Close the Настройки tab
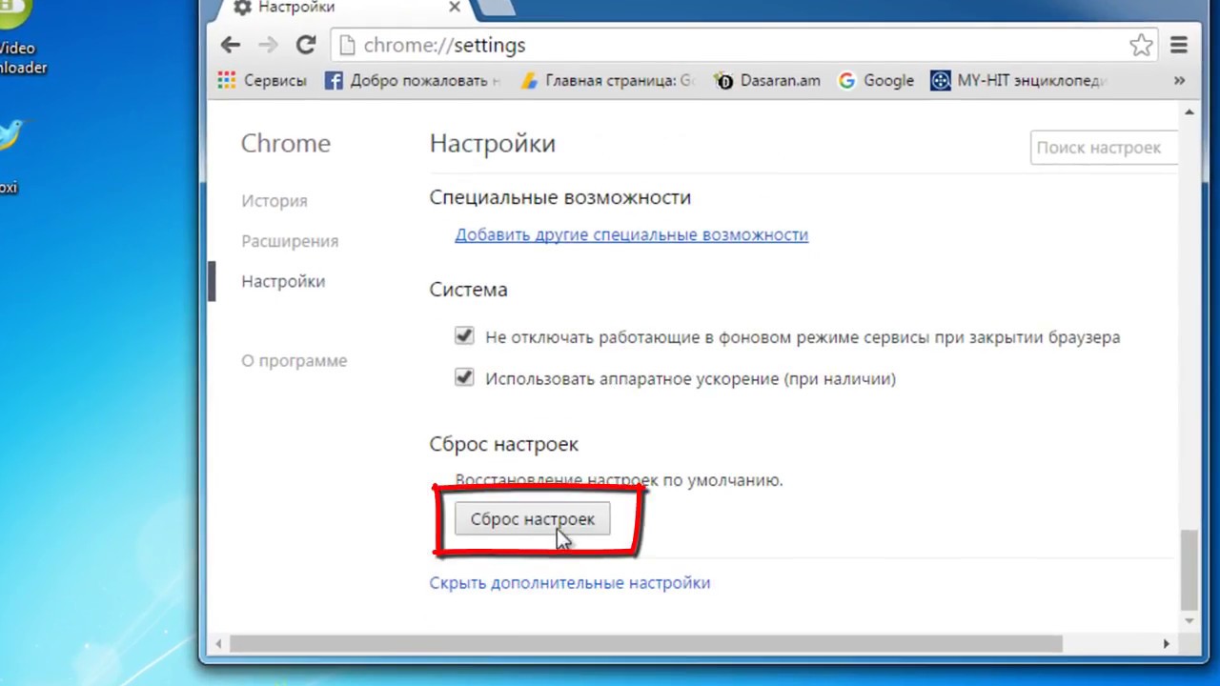 (x=455, y=8)
